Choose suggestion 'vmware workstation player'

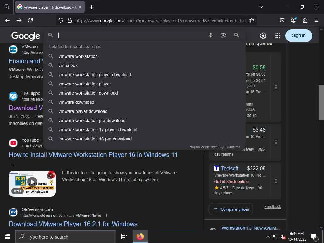click(x=144, y=84)
